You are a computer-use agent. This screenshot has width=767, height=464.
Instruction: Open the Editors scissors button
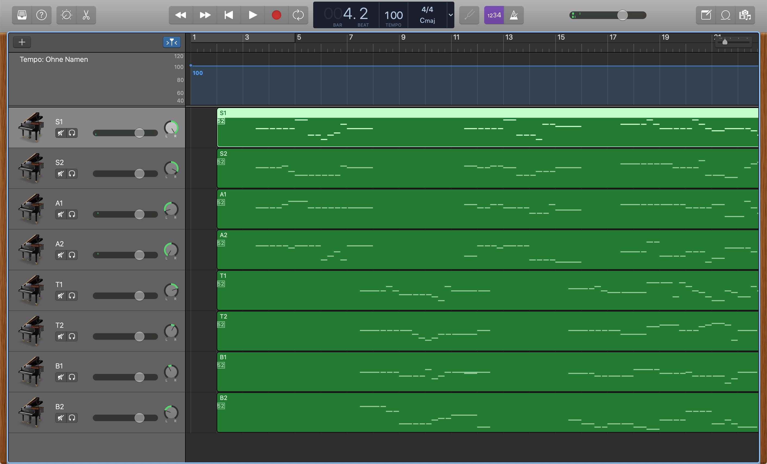pyautogui.click(x=86, y=15)
